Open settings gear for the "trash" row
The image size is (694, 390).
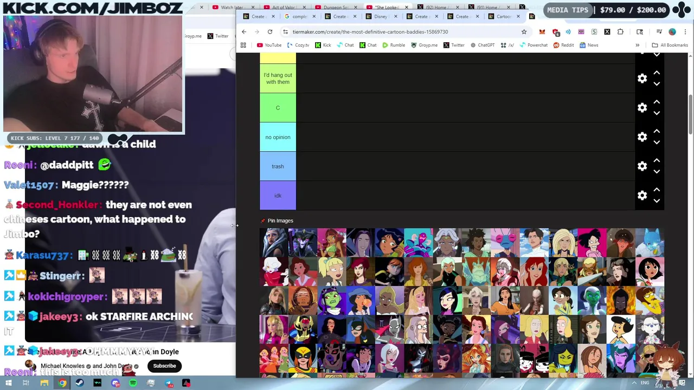click(x=642, y=166)
